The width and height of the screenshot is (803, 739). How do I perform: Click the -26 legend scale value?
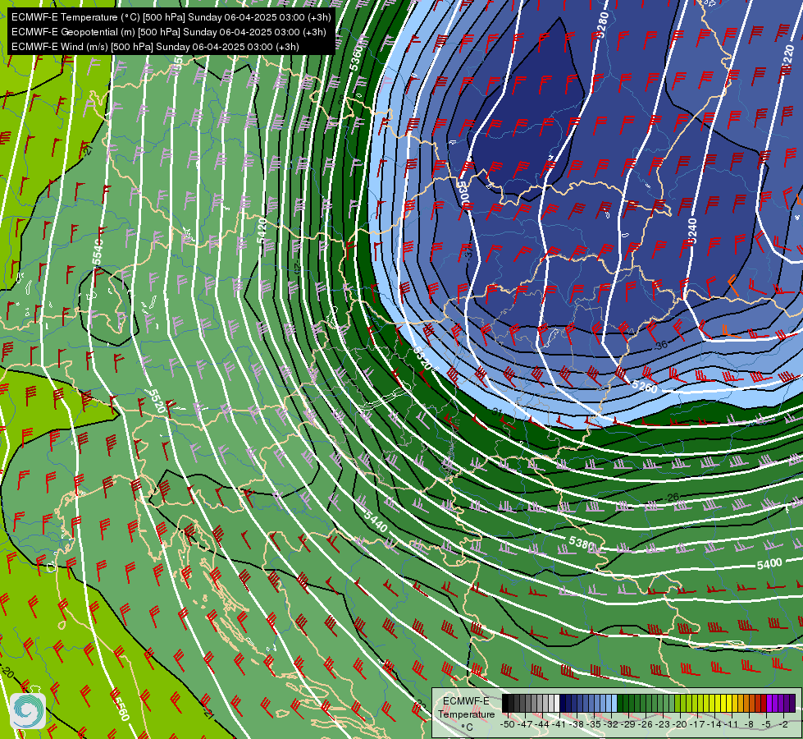pyautogui.click(x=646, y=724)
